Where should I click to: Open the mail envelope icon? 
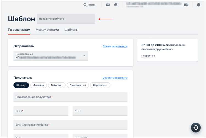point(108,5)
